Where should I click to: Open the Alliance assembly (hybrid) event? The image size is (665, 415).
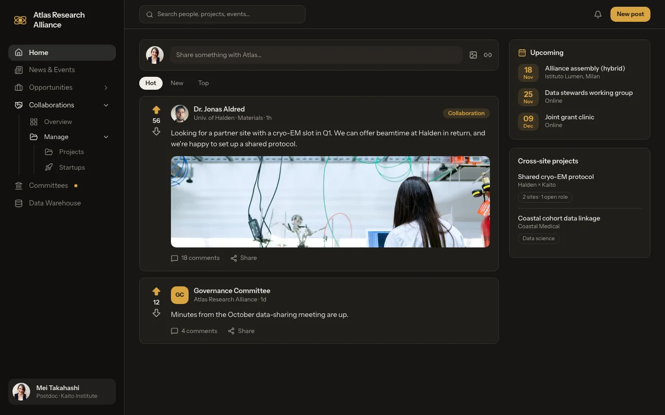tap(580, 72)
